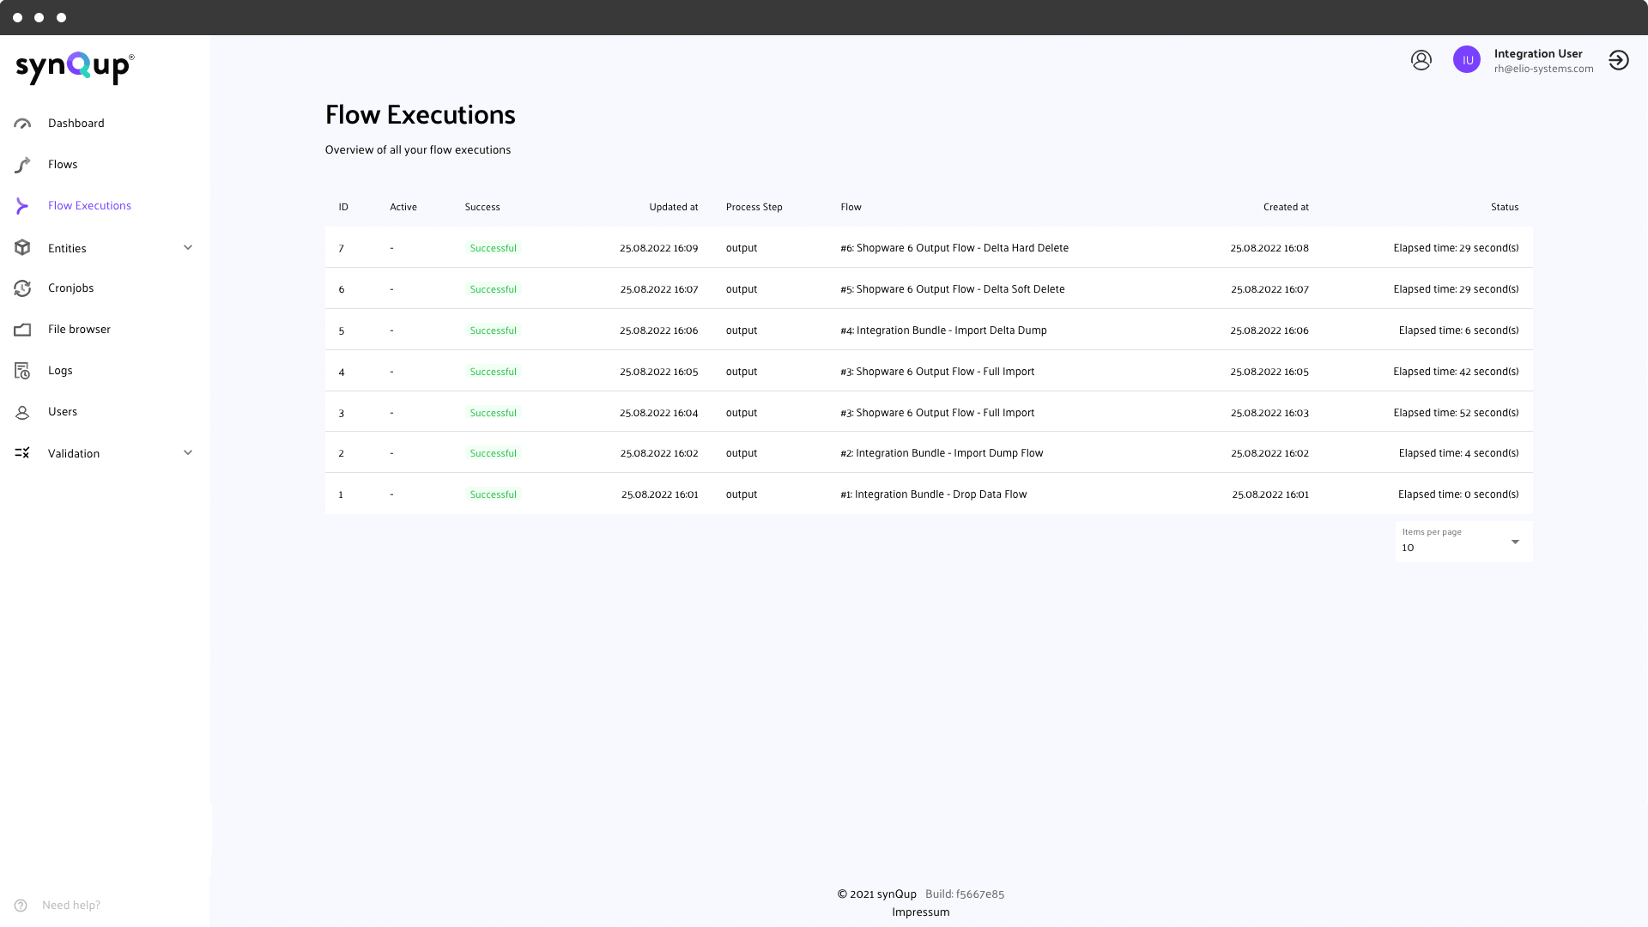Click the Flows icon in sidebar

[22, 165]
